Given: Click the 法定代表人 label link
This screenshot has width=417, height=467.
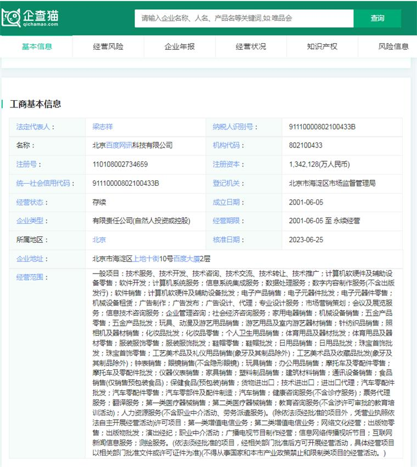Looking at the screenshot, I should click(x=33, y=127).
